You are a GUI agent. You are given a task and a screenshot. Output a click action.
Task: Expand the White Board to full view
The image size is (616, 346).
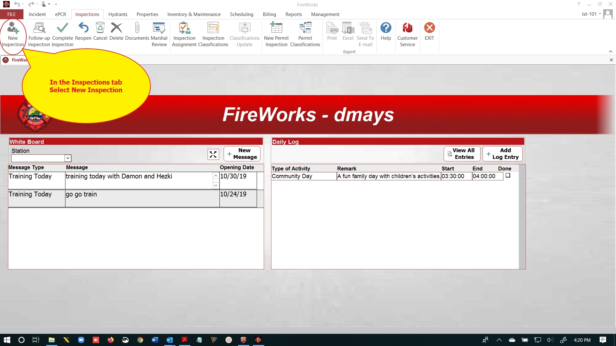213,154
